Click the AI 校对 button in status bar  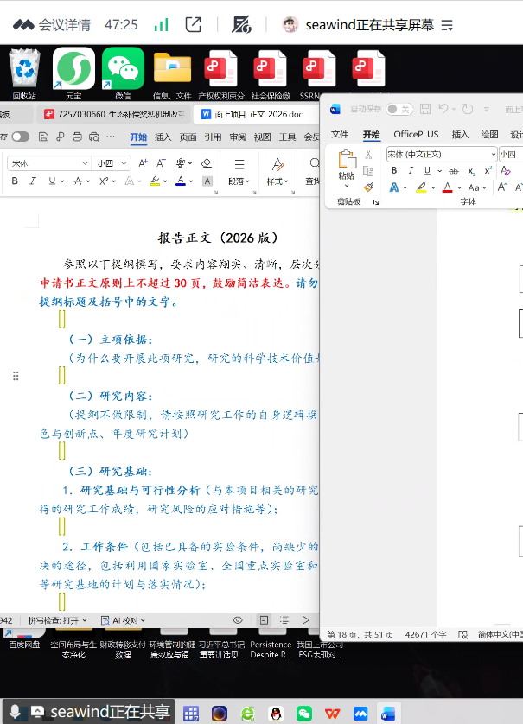pyautogui.click(x=122, y=620)
